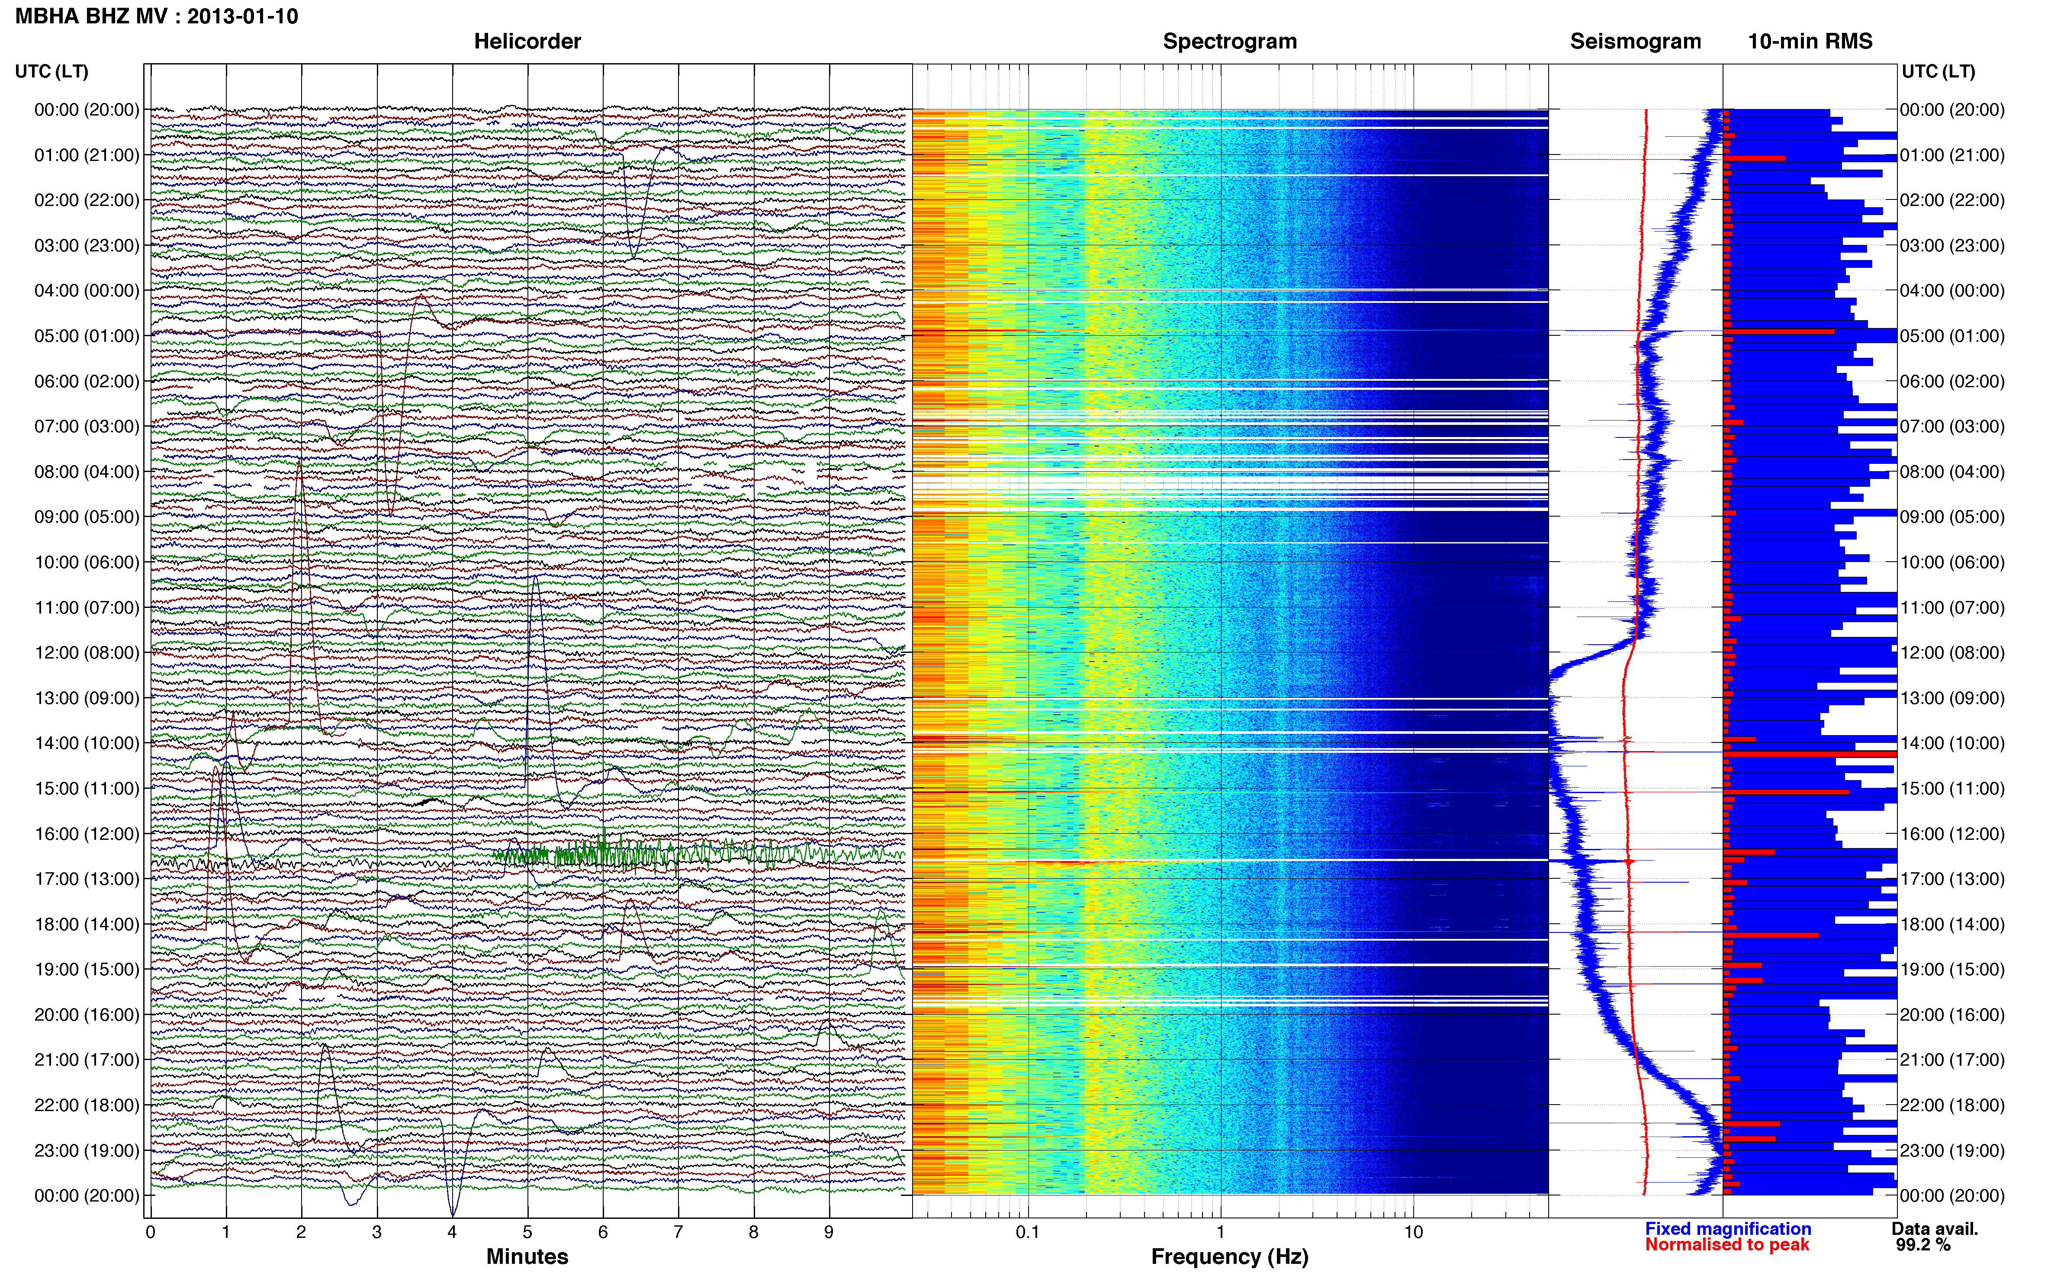2051x1282 pixels.
Task: Click the "Seismogram" panel heading
Action: click(1636, 41)
